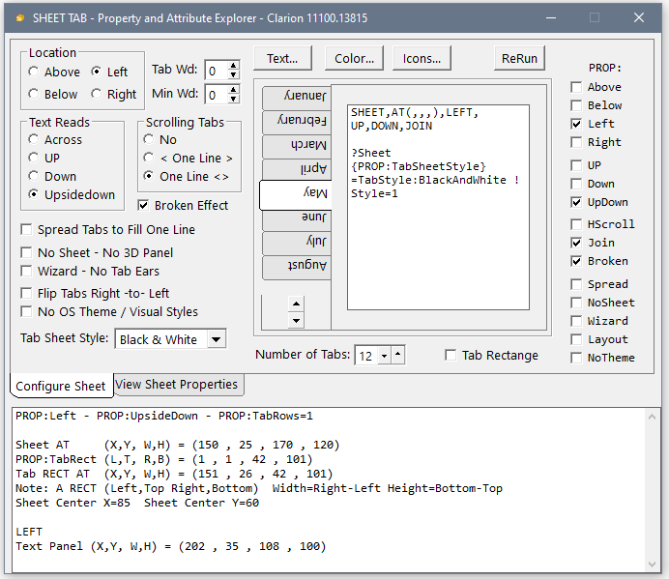Increase Number of Tabs with up arrow
Viewport: 669px width, 579px height.
coord(397,355)
